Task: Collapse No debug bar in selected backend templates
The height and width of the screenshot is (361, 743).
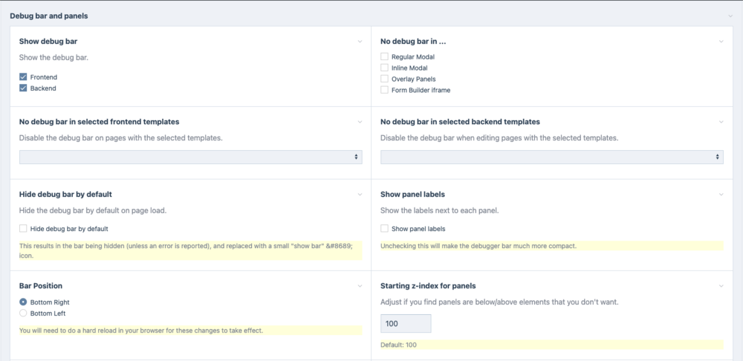Action: 721,122
